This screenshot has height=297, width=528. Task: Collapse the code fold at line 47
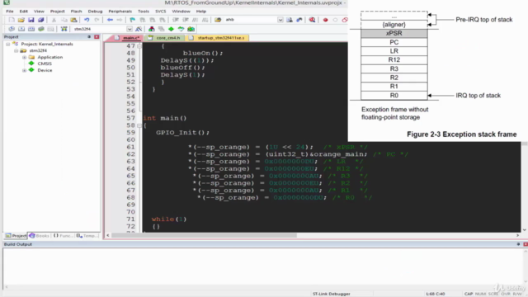[x=139, y=46]
